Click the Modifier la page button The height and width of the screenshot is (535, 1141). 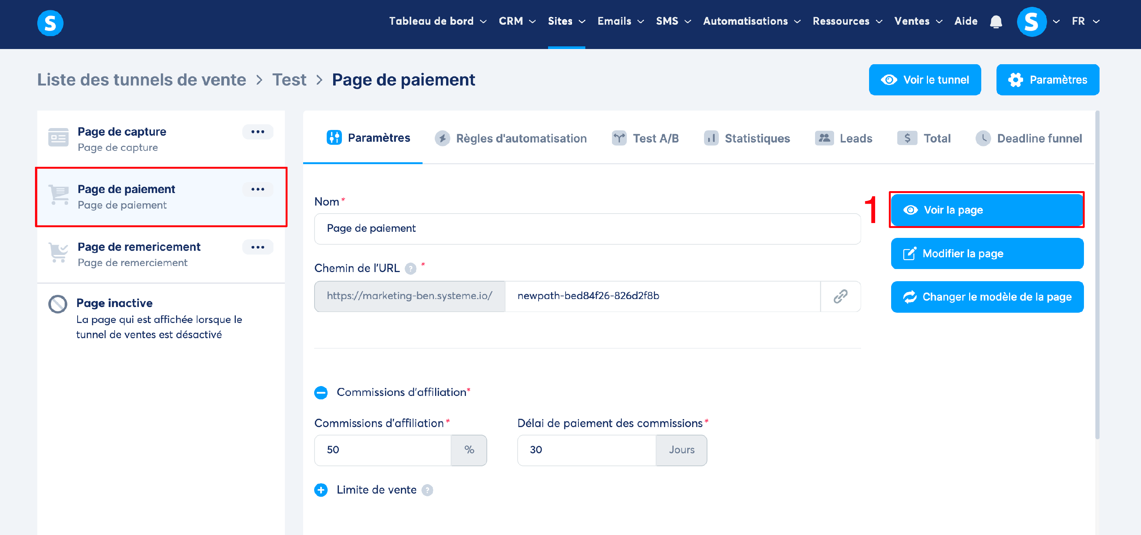(987, 253)
